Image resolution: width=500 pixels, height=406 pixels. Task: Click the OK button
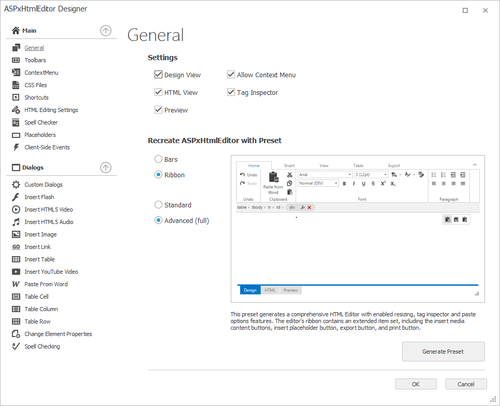(416, 384)
